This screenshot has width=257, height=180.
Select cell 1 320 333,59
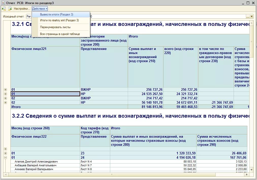click(153, 153)
